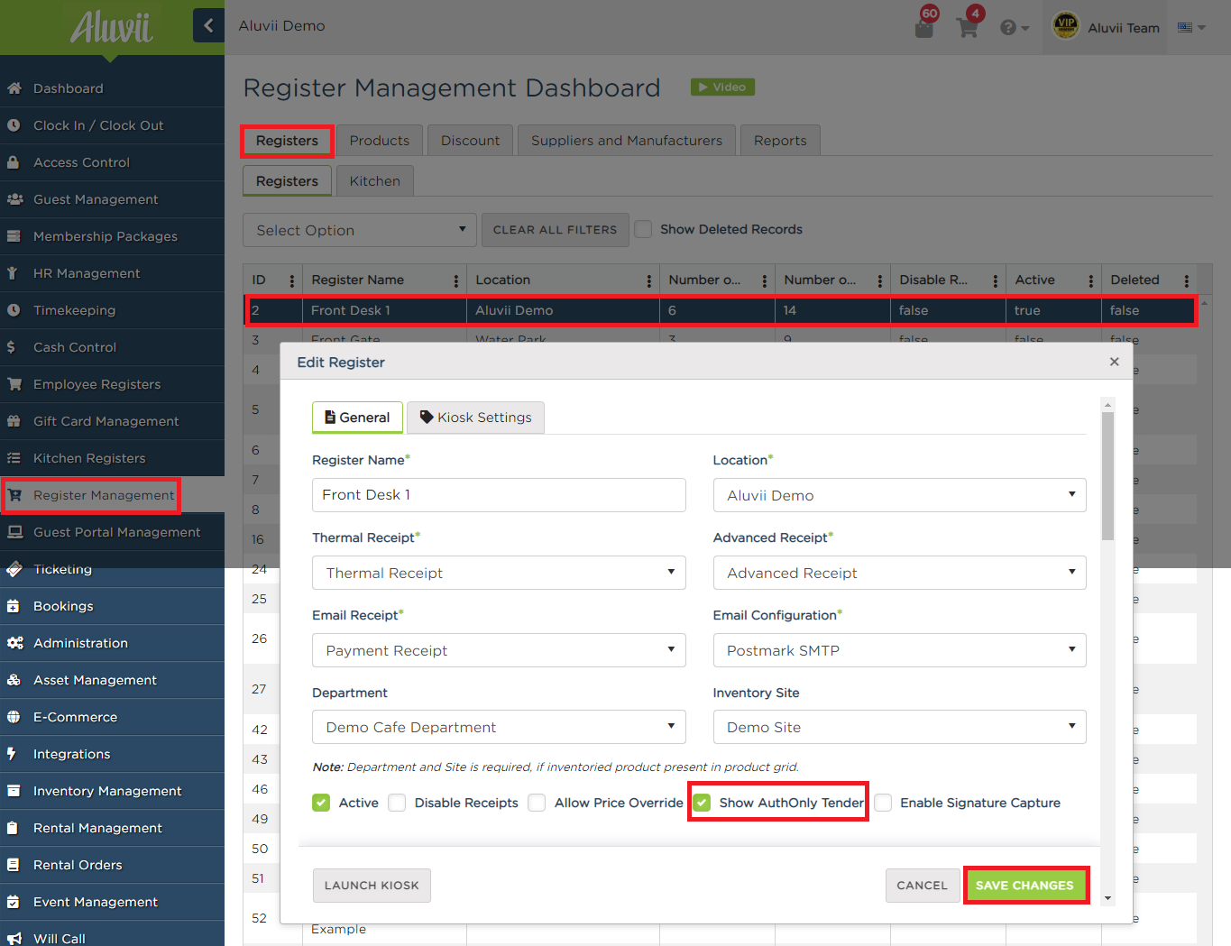Open the Kiosk Settings tab

click(x=476, y=418)
